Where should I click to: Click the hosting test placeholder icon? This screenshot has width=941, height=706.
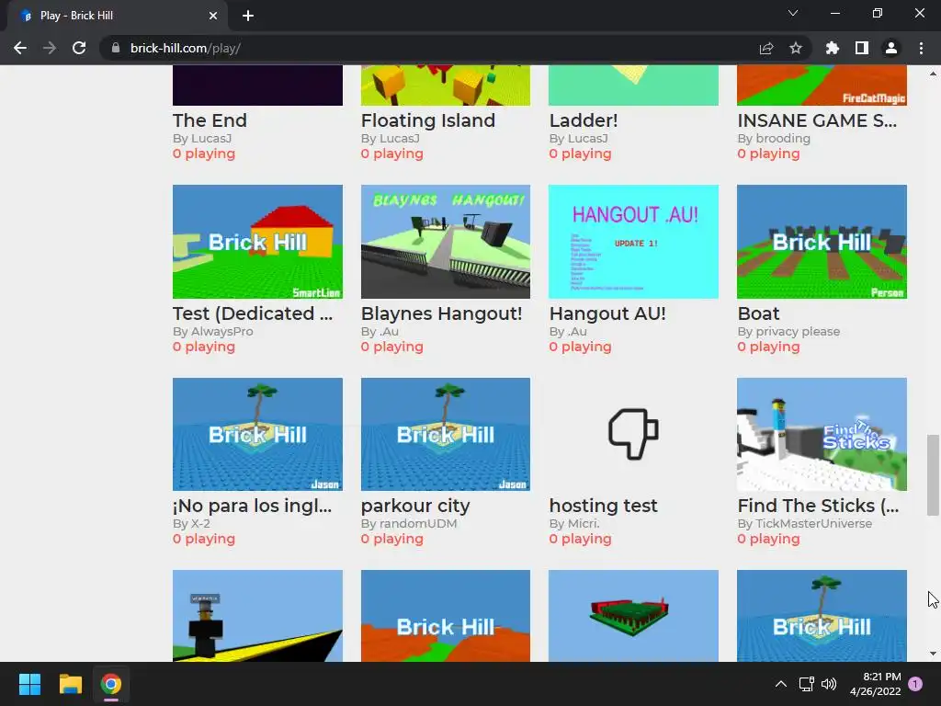(633, 434)
